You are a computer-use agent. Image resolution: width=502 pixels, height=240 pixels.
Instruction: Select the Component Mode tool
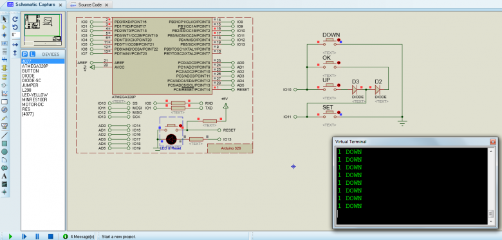point(4,27)
